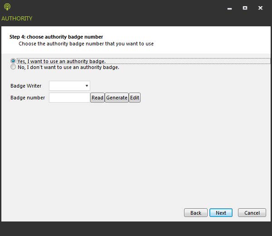The width and height of the screenshot is (272, 236).
Task: Expand Badge Writer list via its arrow
Action: [x=87, y=86]
